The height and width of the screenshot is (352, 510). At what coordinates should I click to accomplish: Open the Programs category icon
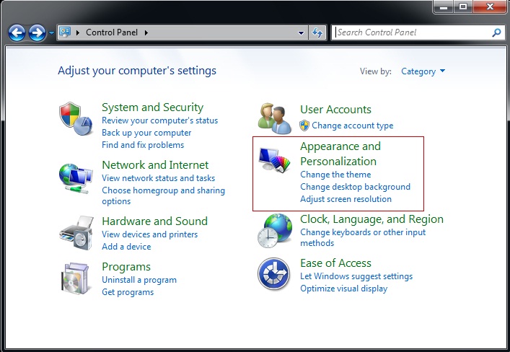[75, 278]
